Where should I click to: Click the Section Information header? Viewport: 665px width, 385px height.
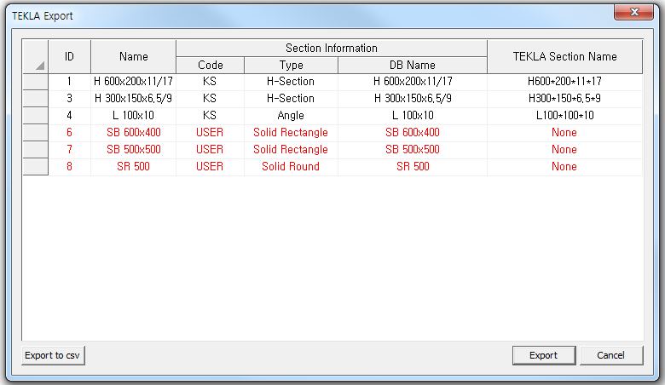point(332,48)
